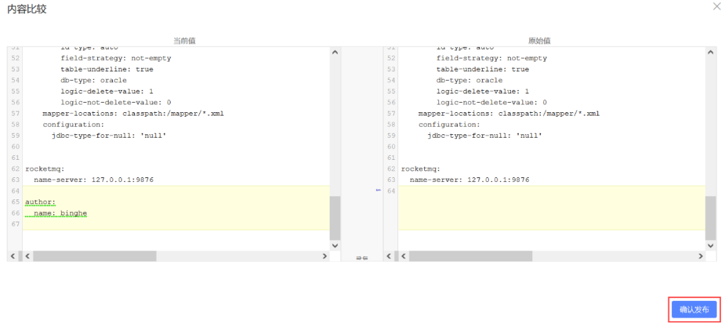Click right arrow of 原始值 horizontal scrollbar
Image resolution: width=725 pixels, height=323 pixels.
pos(700,256)
